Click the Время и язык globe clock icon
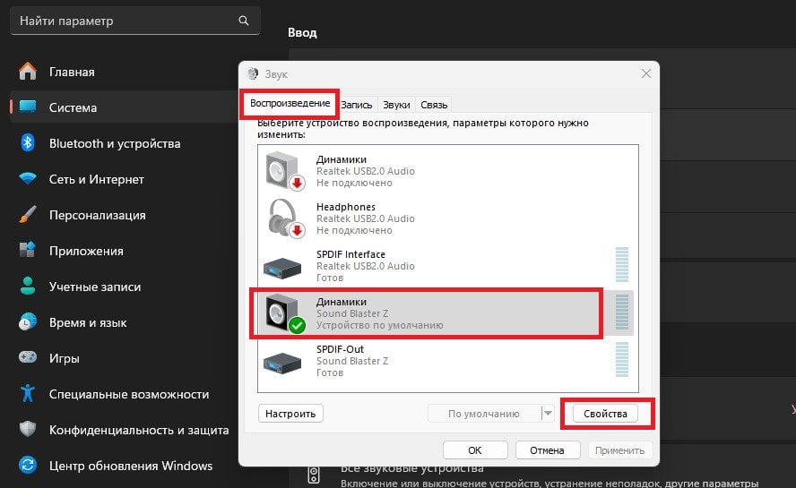The height and width of the screenshot is (488, 796). 28,322
